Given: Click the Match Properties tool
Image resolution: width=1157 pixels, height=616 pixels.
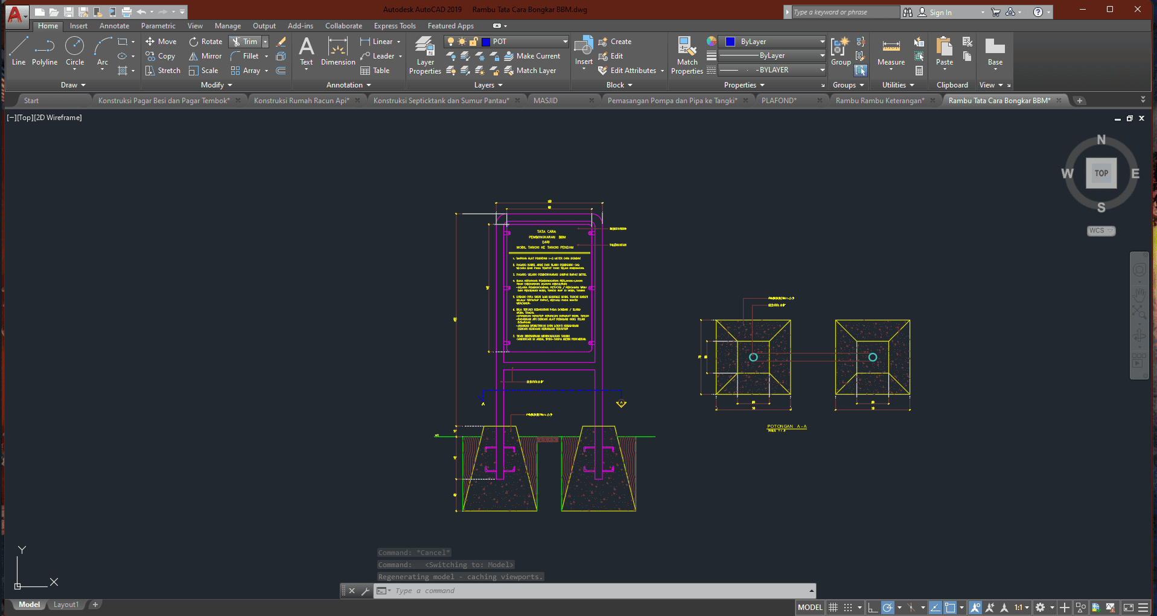Looking at the screenshot, I should (x=687, y=55).
